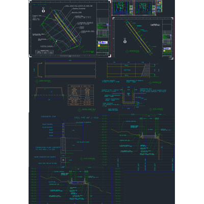Image resolution: width=204 pixels, height=204 pixels.
Task: Click the second small sheet thumbnail at the top
Action: [145, 8]
